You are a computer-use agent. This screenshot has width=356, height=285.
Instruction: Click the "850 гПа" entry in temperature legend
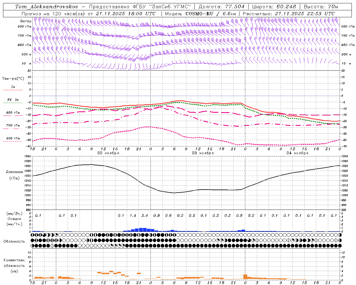coord(13,113)
